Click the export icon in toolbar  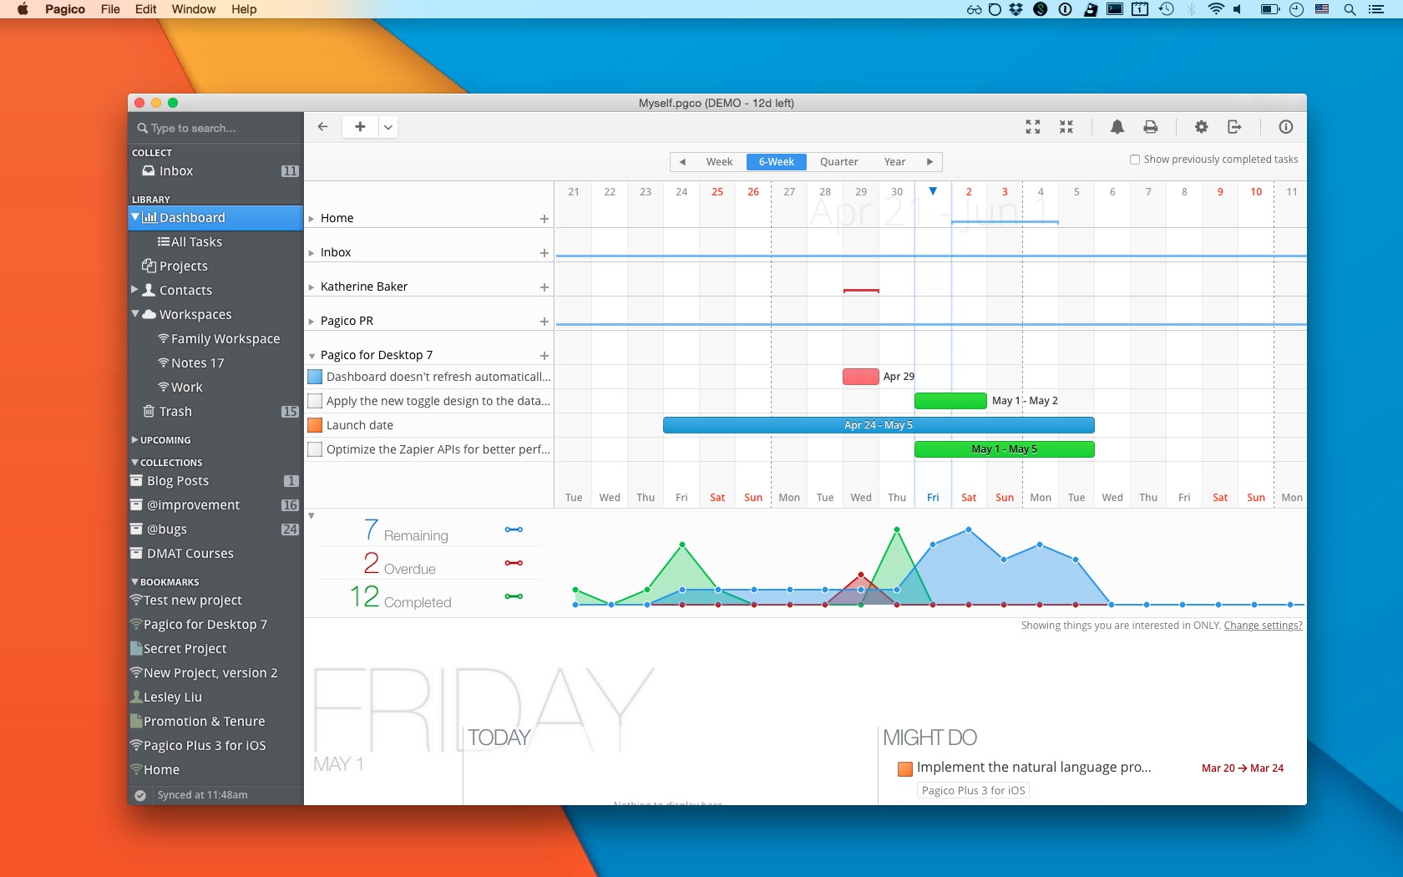[x=1234, y=127]
